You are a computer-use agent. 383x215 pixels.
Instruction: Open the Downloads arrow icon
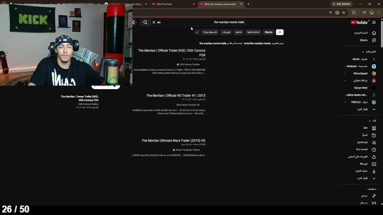click(x=374, y=171)
